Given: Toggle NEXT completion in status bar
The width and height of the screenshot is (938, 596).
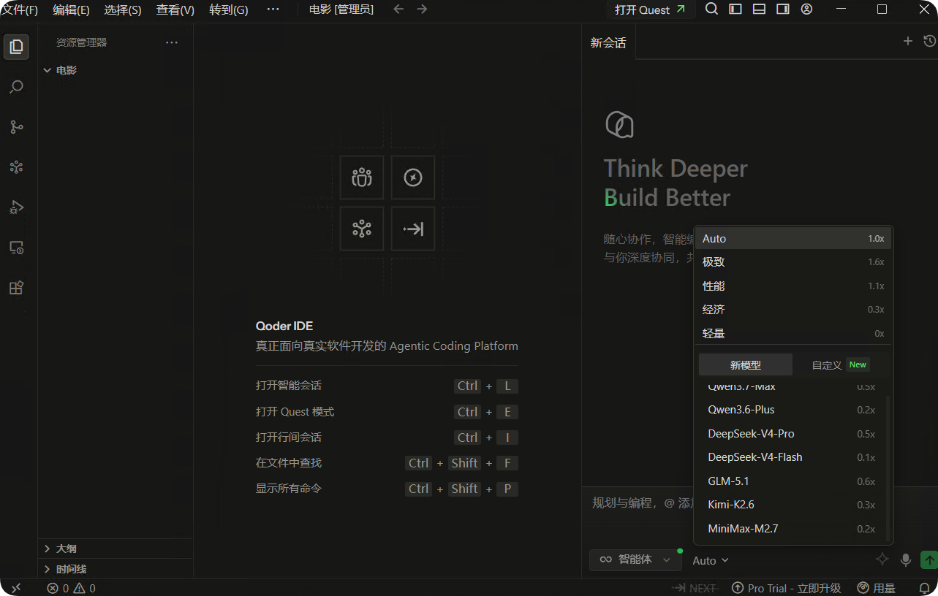Looking at the screenshot, I should [694, 588].
